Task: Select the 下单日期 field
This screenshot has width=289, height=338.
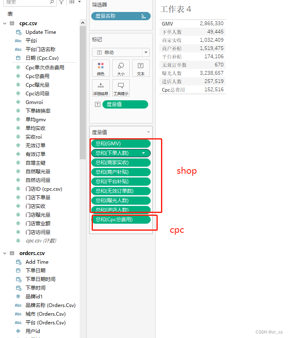Action: pyautogui.click(x=36, y=271)
